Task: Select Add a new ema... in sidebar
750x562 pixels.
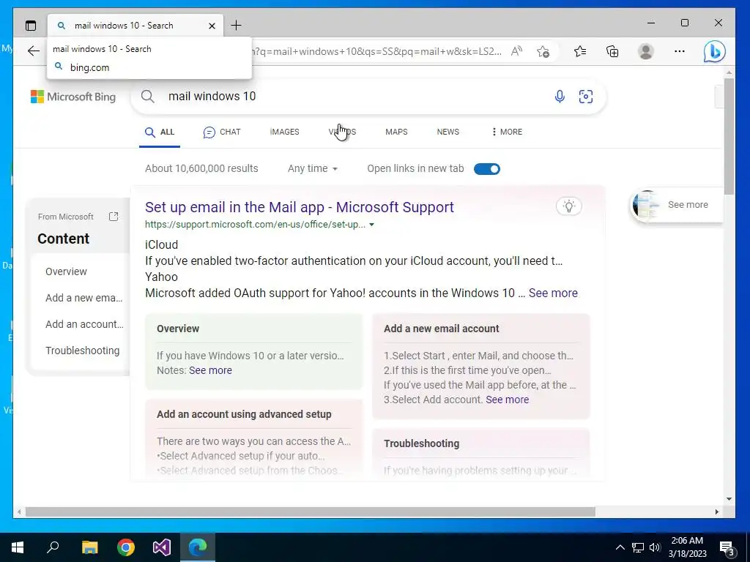Action: (83, 298)
